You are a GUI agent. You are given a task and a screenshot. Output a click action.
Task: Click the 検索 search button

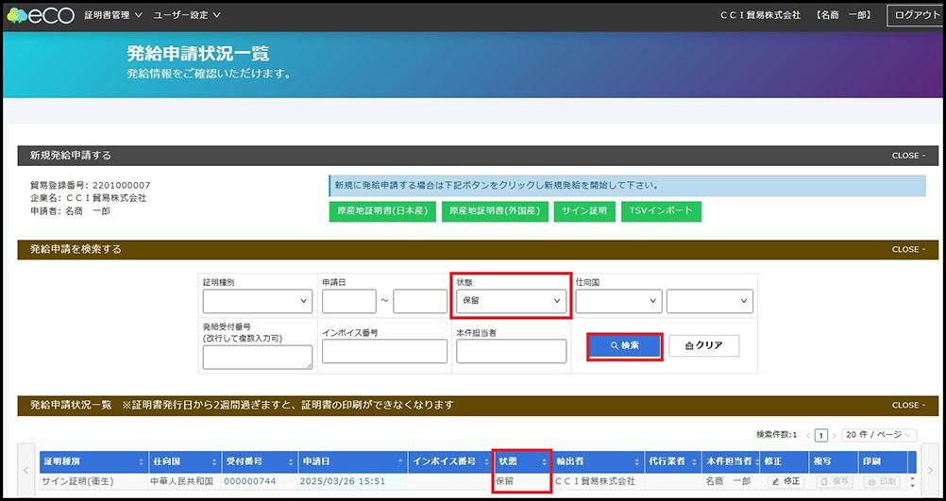(x=625, y=346)
